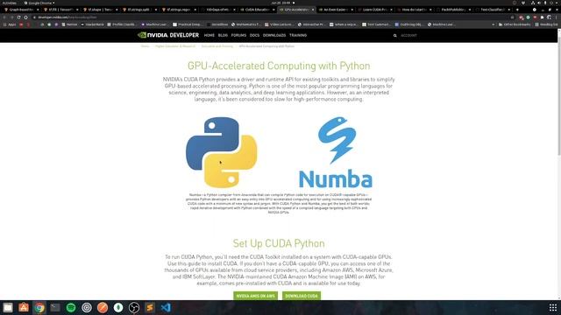Open the DOCS menu item

[254, 35]
